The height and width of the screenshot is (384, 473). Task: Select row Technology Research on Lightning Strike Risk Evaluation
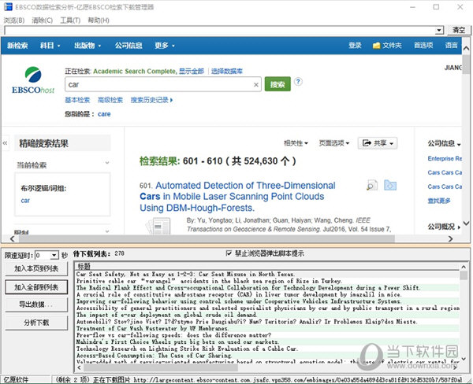pyautogui.click(x=268, y=349)
